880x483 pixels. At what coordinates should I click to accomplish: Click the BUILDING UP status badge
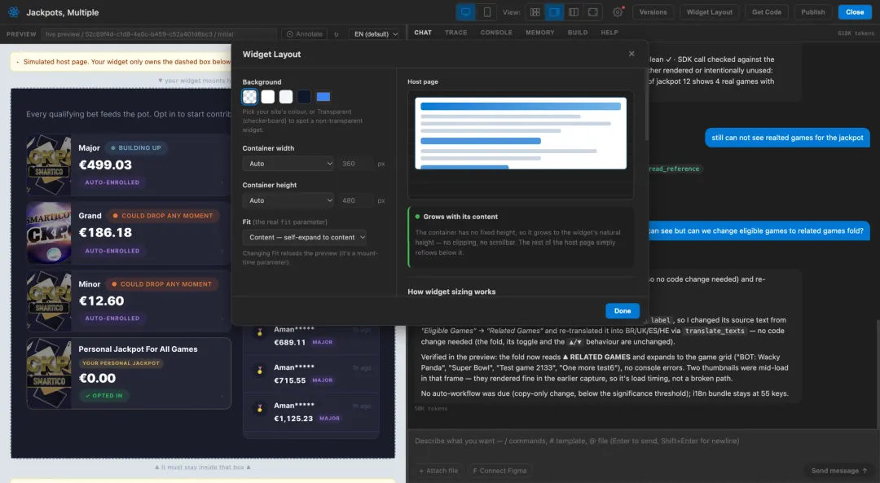pyautogui.click(x=136, y=148)
